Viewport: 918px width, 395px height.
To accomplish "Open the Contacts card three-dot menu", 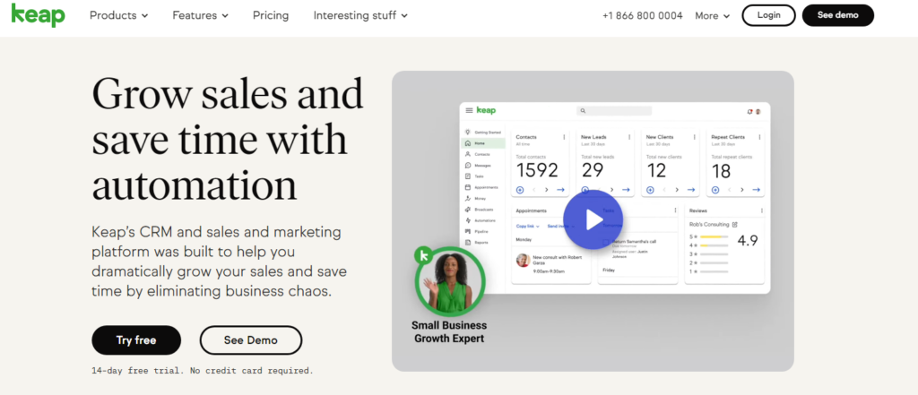I will pyautogui.click(x=565, y=137).
